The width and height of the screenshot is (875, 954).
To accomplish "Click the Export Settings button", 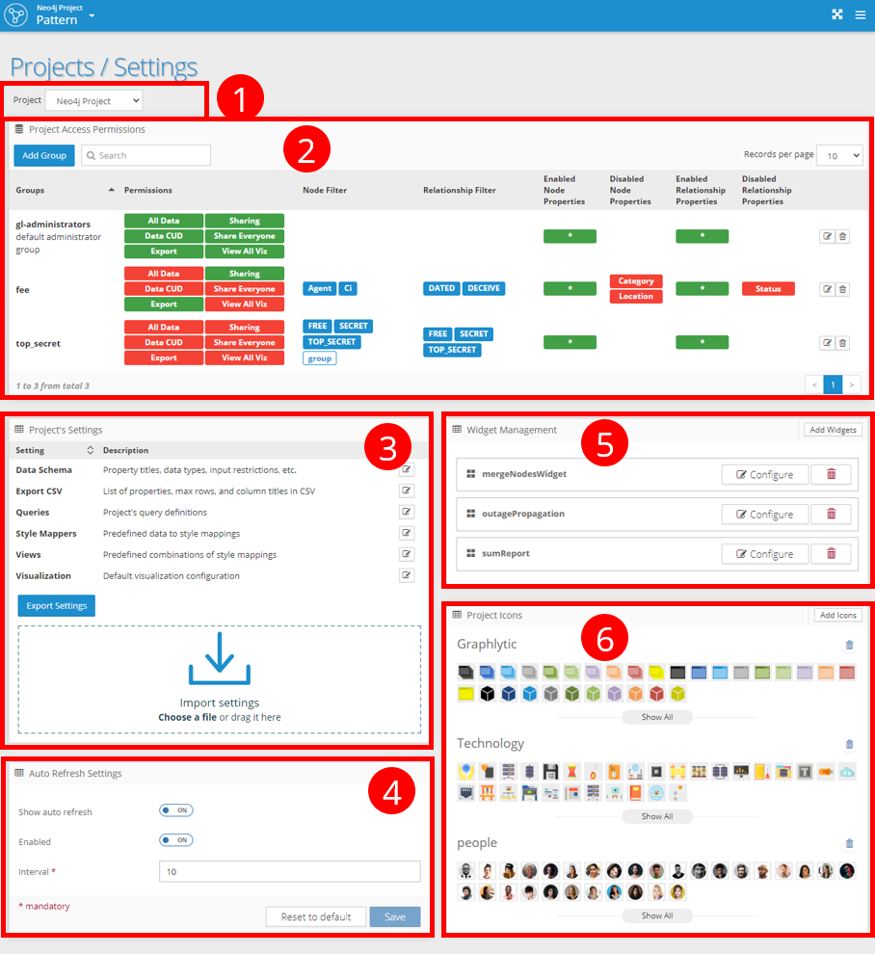I will pyautogui.click(x=56, y=605).
